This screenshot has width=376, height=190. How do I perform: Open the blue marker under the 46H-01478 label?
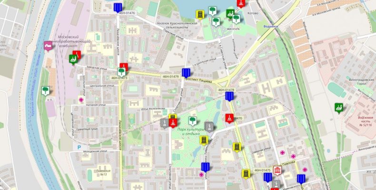click(229, 96)
